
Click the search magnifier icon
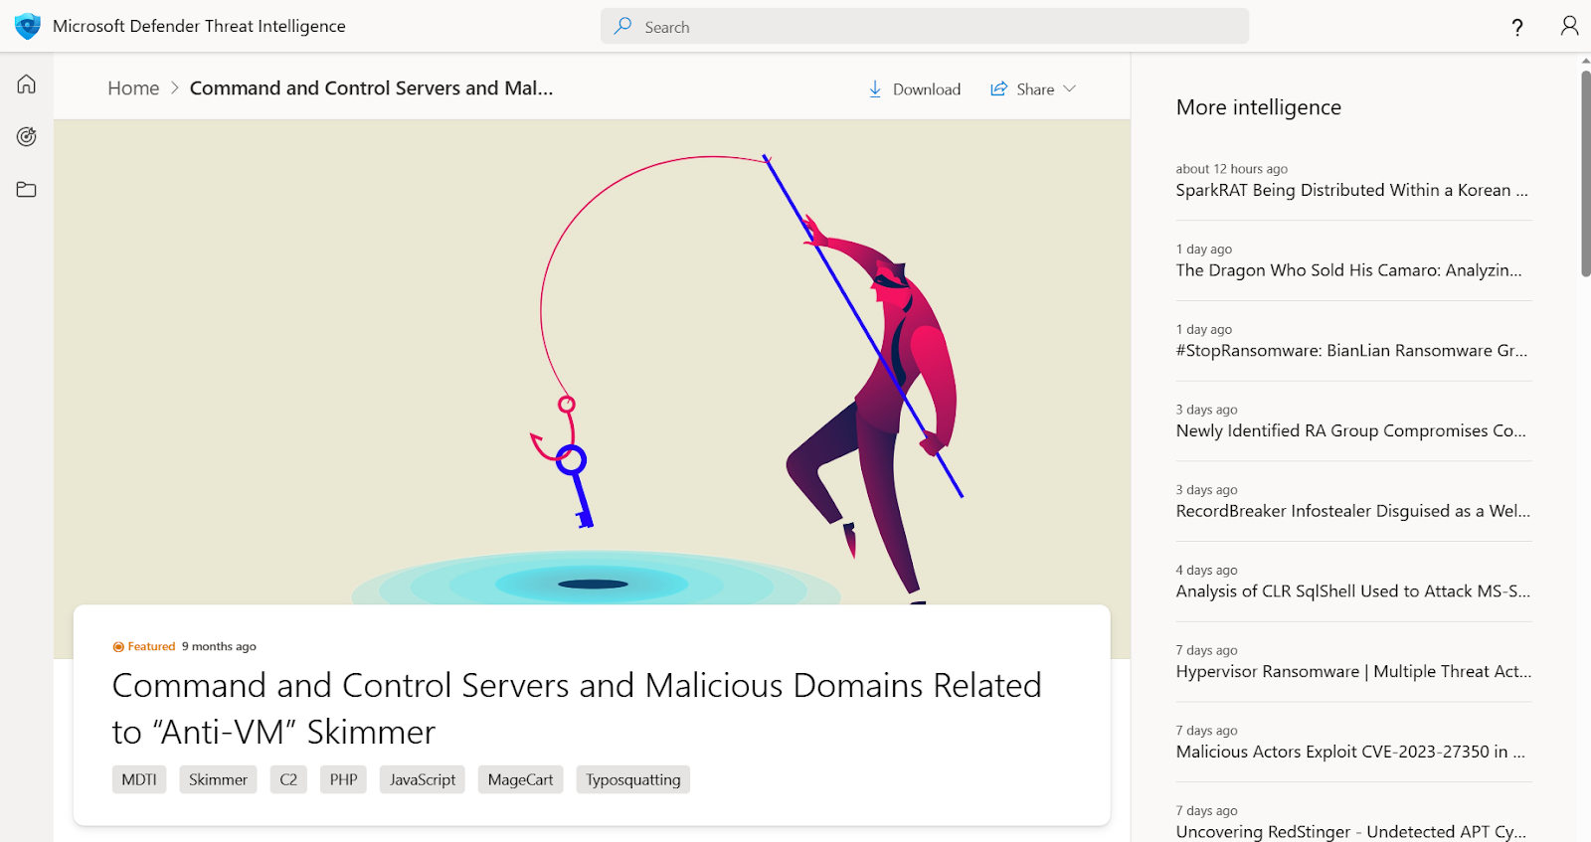pyautogui.click(x=622, y=27)
